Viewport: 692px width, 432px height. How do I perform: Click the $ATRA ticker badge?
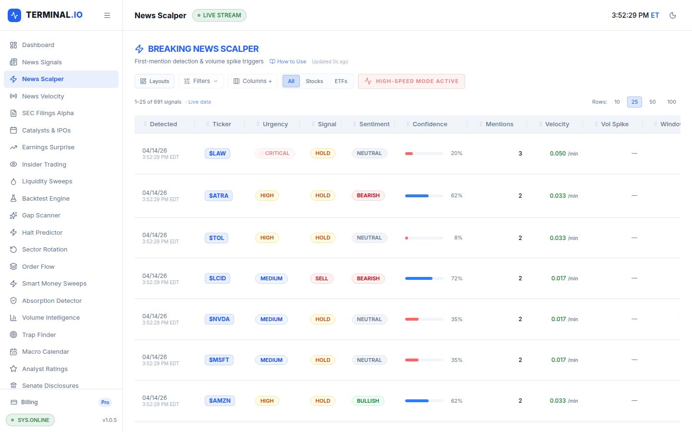click(x=219, y=196)
